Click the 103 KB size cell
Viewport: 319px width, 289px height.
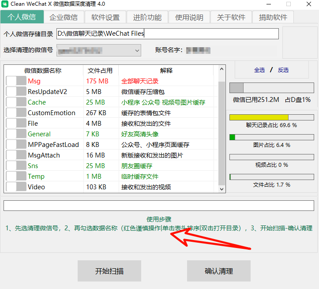(x=96, y=187)
